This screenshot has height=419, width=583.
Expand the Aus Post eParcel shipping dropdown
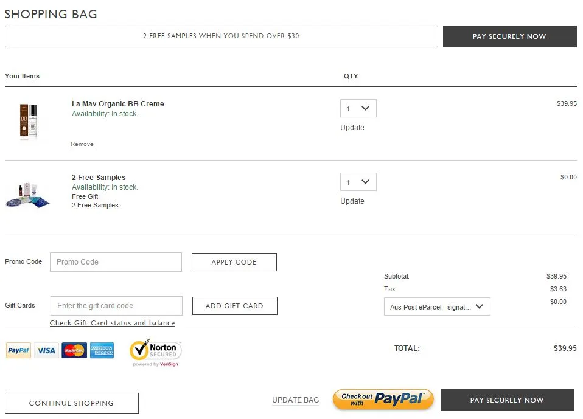pos(436,307)
